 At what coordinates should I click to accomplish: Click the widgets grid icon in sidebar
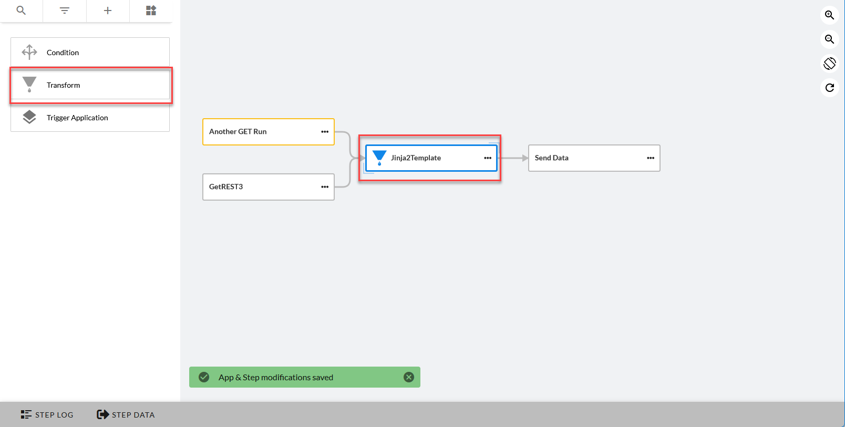click(x=151, y=11)
